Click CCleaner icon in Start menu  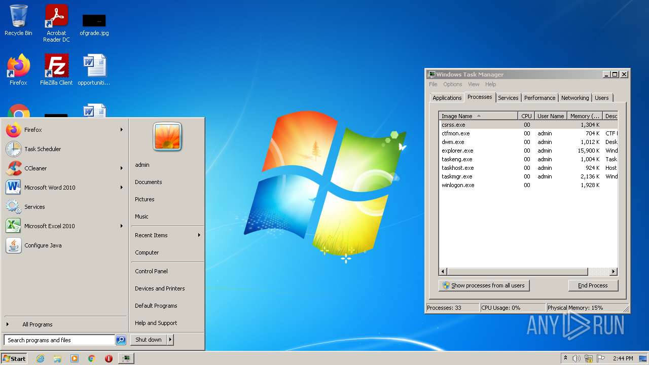(x=14, y=168)
